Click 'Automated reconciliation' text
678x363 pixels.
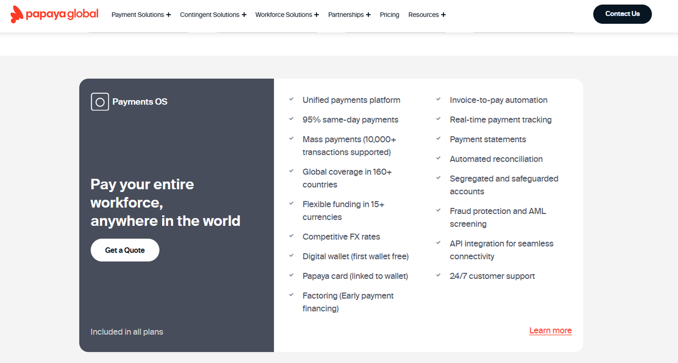(x=496, y=159)
